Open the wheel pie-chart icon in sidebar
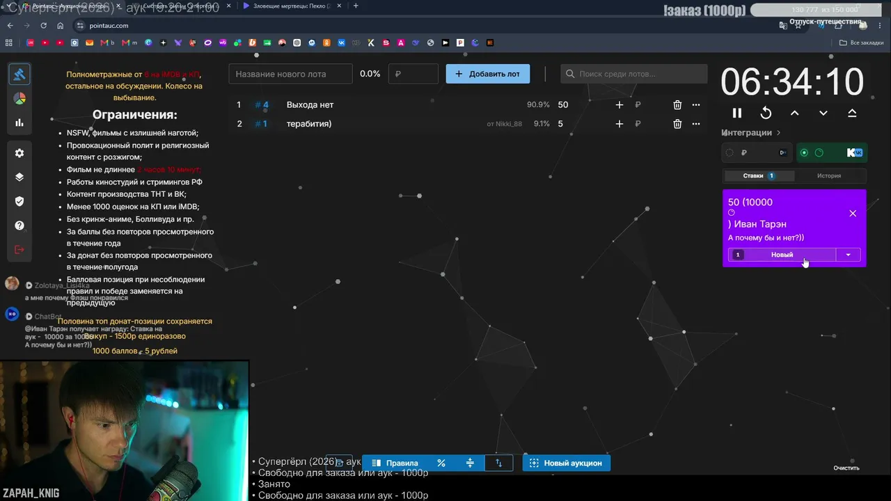The height and width of the screenshot is (501, 891). pyautogui.click(x=19, y=99)
